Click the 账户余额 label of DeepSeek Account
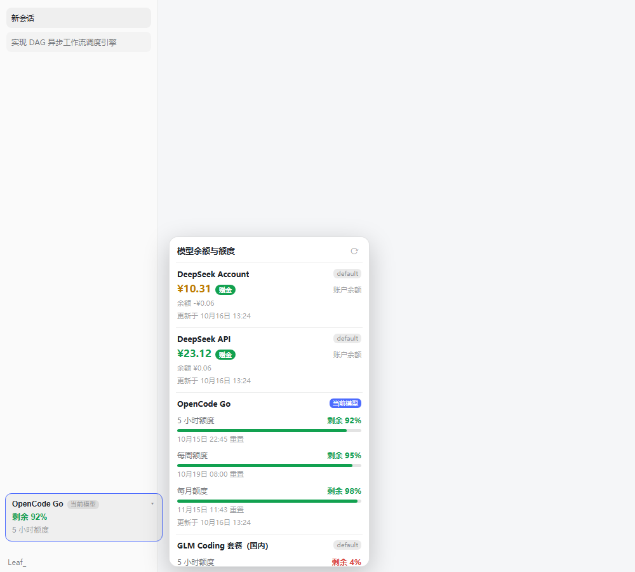 (x=347, y=290)
